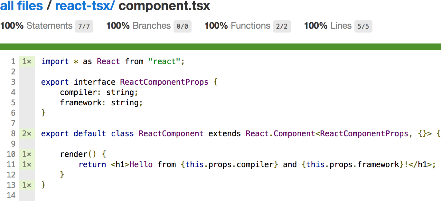Select line number 14 in the gutter
441x201 pixels.
click(x=11, y=196)
